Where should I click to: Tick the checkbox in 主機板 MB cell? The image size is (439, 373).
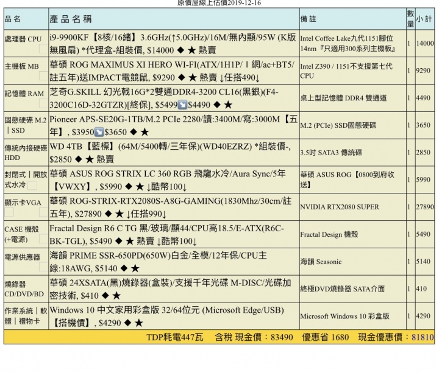click(x=43, y=75)
